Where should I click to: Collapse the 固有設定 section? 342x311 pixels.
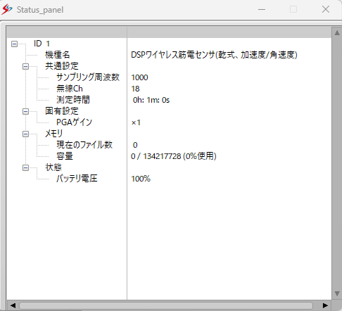[x=25, y=111]
